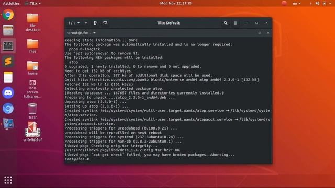This screenshot has width=335, height=188.
Task: Select the icon-screen-fullscreen desktop file
Action: pos(32,89)
